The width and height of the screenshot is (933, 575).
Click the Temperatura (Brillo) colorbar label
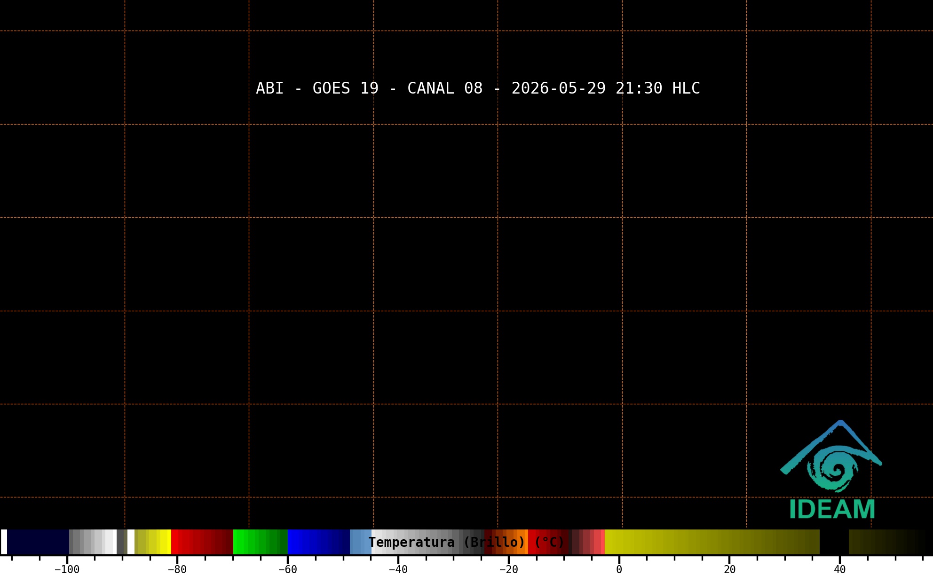click(x=466, y=542)
